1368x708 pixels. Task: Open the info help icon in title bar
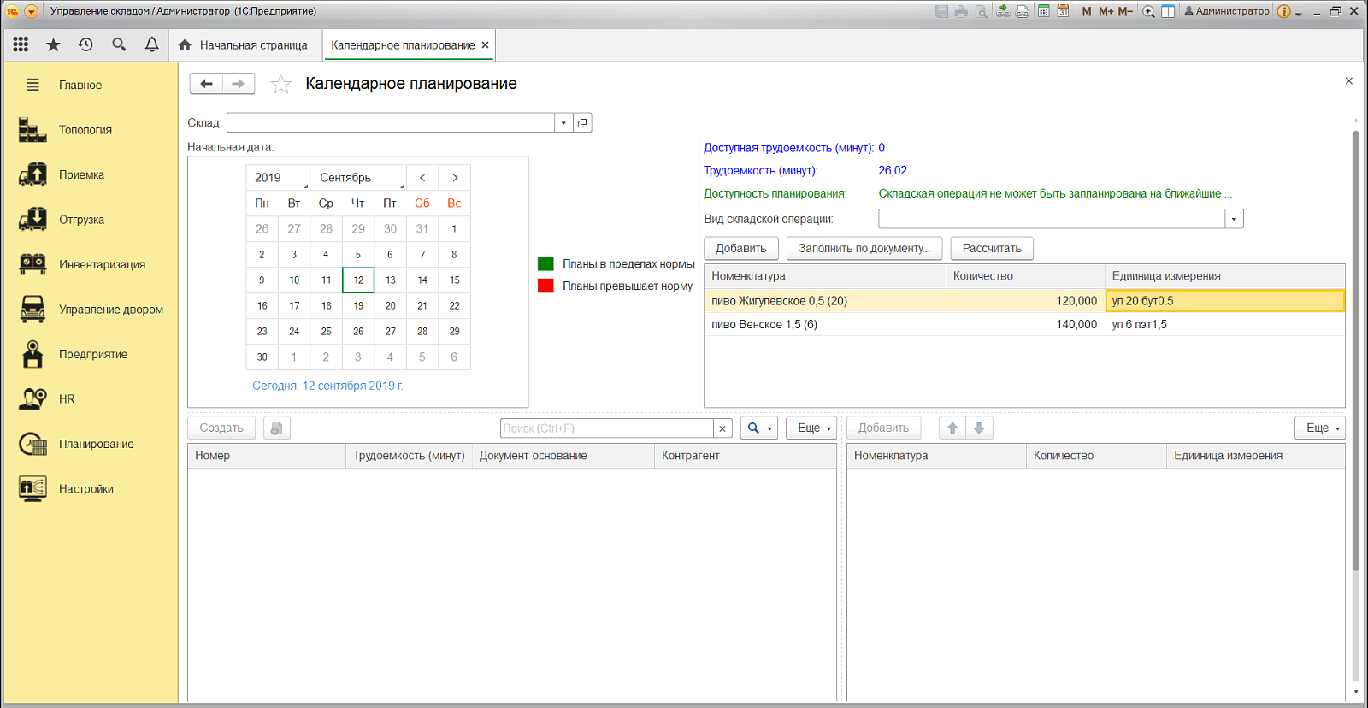coord(1283,11)
